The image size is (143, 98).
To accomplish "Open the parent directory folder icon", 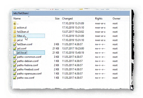I will pyautogui.click(x=15, y=23).
